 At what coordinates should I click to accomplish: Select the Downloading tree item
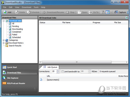(x=17, y=29)
